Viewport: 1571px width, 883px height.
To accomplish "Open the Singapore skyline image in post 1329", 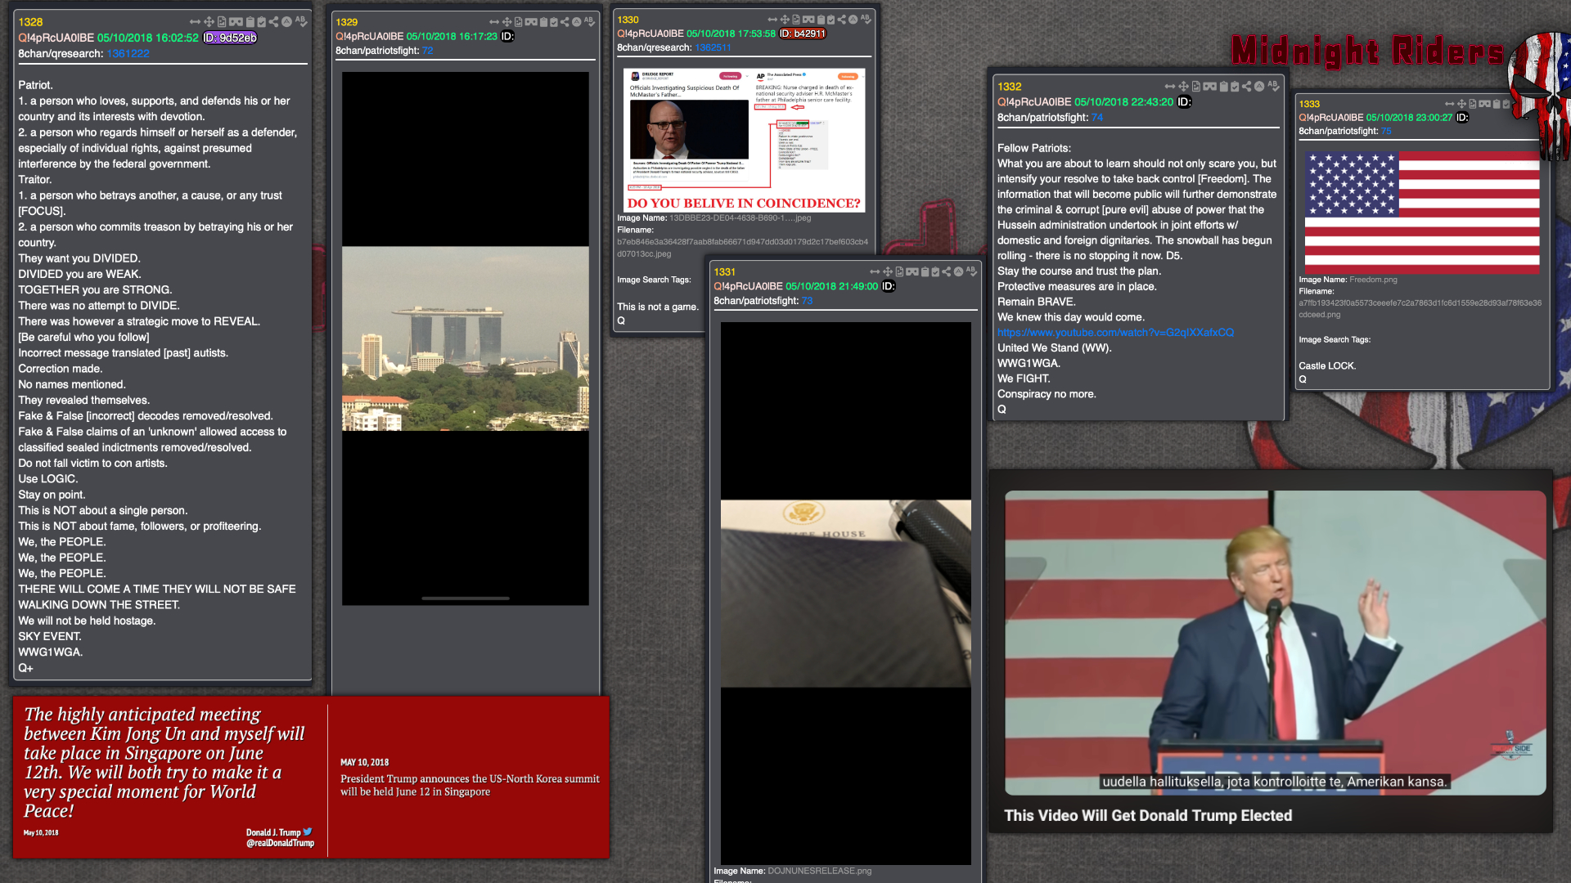I will (465, 338).
